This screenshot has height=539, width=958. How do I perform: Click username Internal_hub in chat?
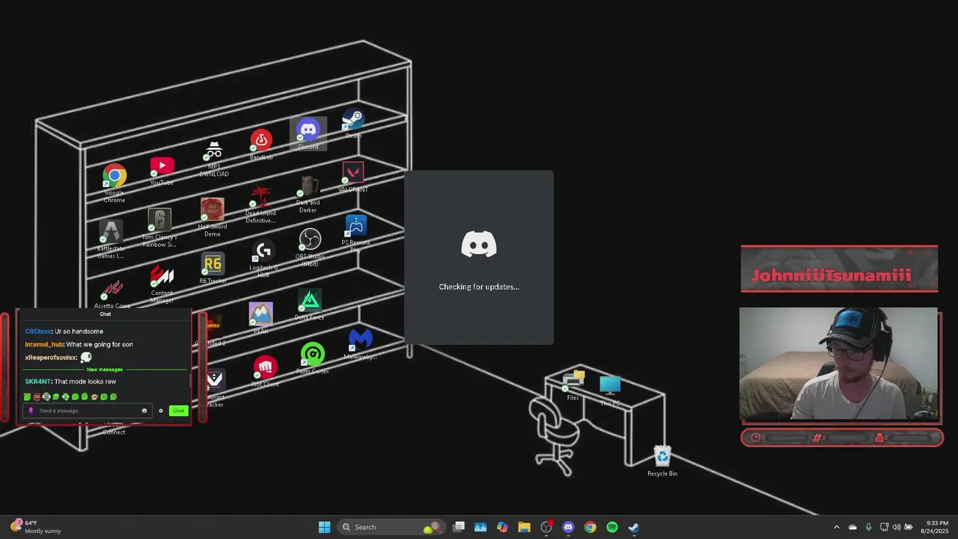point(44,344)
